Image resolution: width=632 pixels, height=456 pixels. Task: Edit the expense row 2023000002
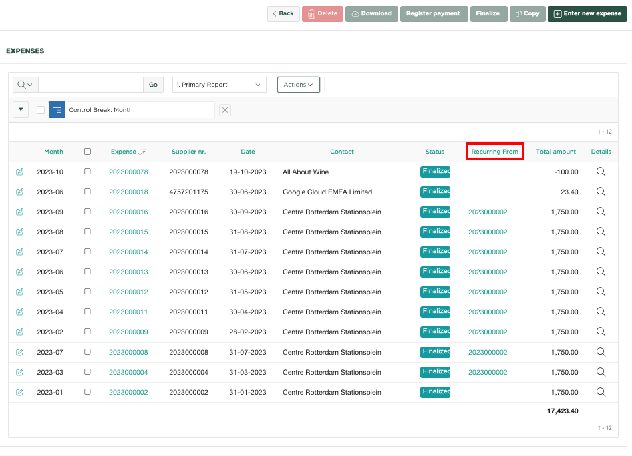pyautogui.click(x=19, y=392)
